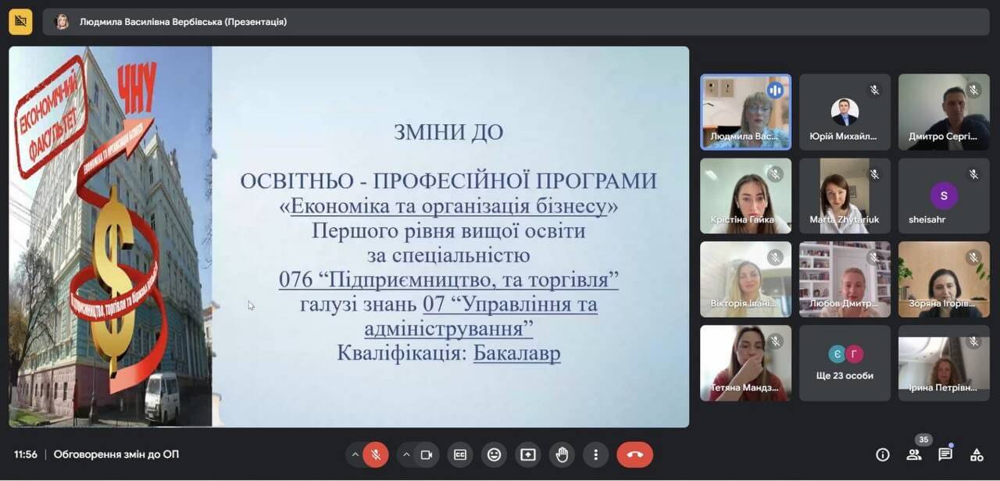Click the Present now screen share icon
The width and height of the screenshot is (1000, 481).
click(528, 454)
